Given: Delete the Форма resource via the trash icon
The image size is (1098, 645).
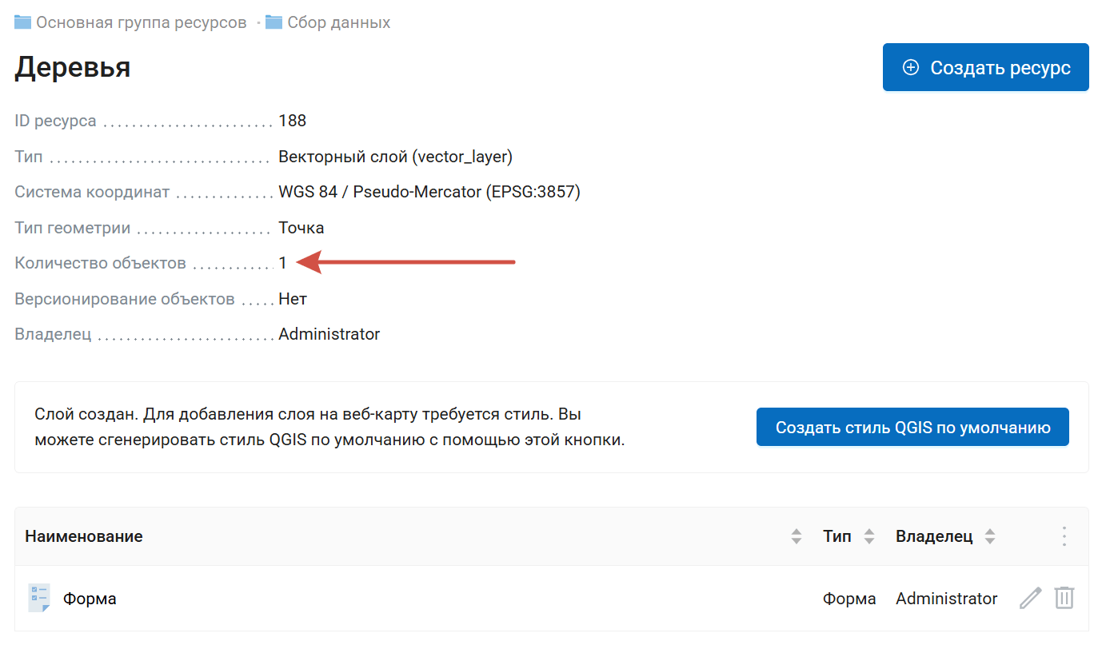Looking at the screenshot, I should click(1064, 598).
